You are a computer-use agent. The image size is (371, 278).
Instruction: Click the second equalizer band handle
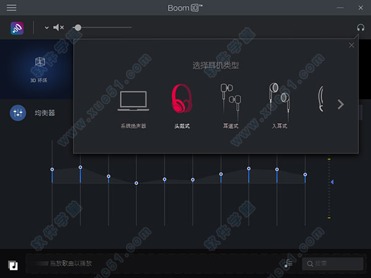80,167
